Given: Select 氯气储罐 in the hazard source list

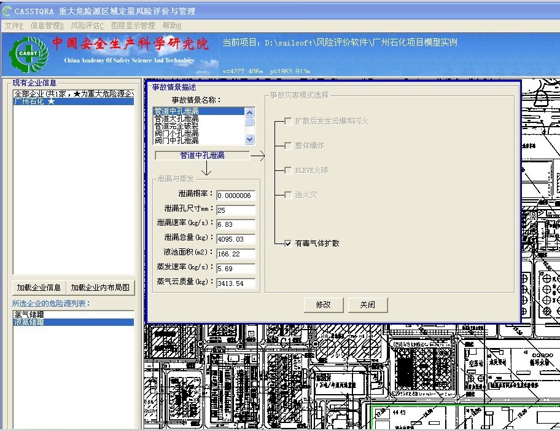Looking at the screenshot, I should pyautogui.click(x=29, y=314).
